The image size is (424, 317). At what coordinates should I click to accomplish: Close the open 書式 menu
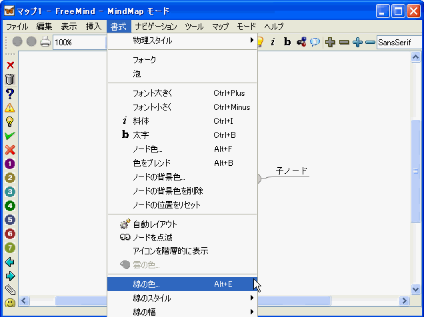[119, 27]
